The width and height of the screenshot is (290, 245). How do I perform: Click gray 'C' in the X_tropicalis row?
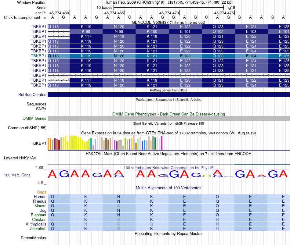(x=118, y=224)
